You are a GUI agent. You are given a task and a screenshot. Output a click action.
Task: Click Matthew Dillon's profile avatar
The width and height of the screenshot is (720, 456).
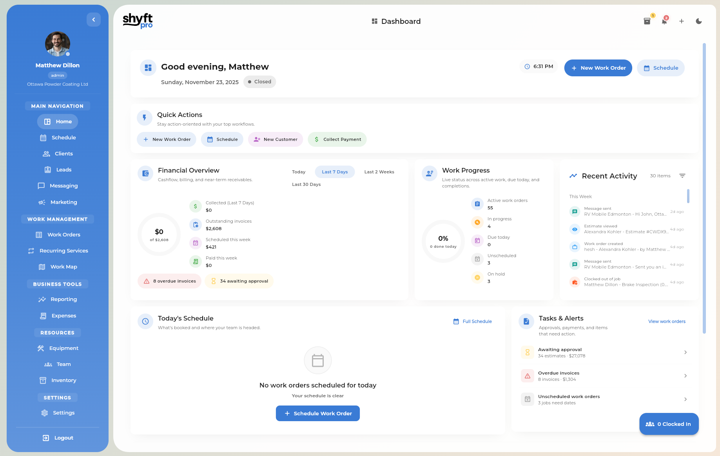(x=58, y=44)
